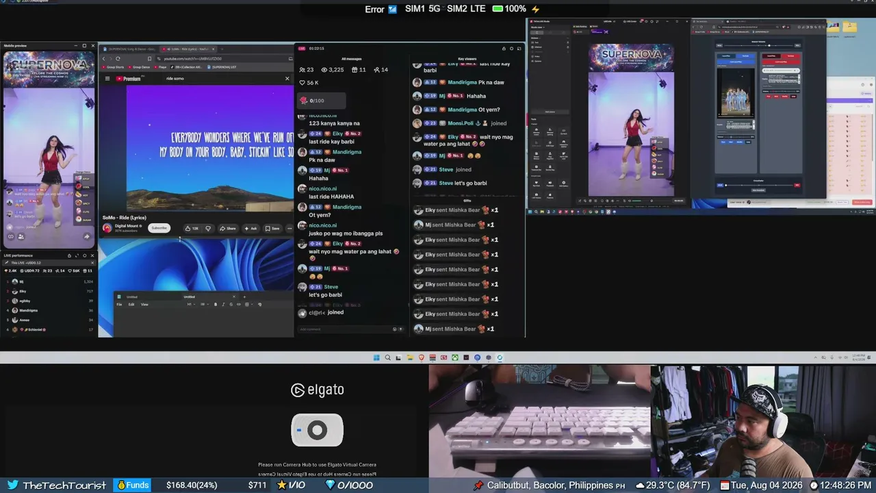Open the Windows Start menu

[376, 357]
